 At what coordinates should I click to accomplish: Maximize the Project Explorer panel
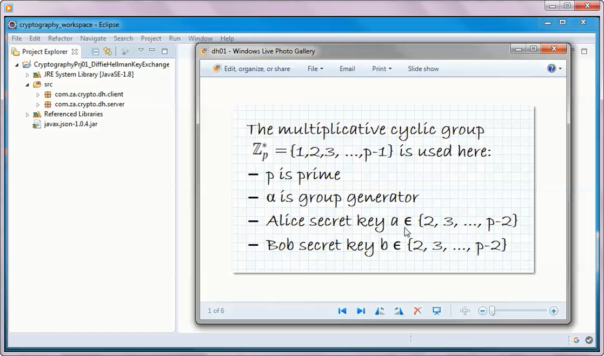(164, 51)
